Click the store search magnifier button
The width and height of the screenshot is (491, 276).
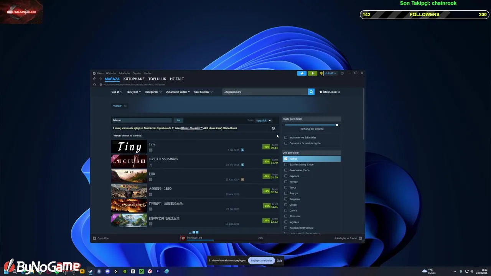point(311,92)
